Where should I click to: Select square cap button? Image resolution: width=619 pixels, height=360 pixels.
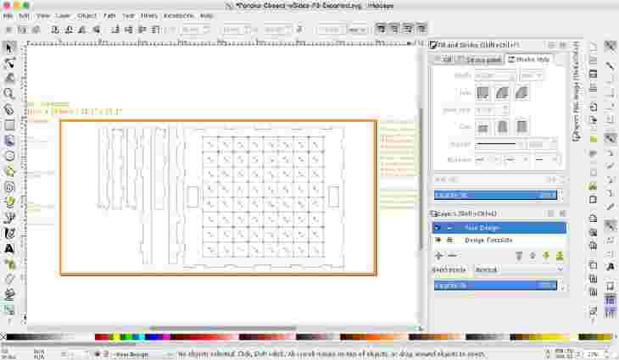click(x=521, y=127)
